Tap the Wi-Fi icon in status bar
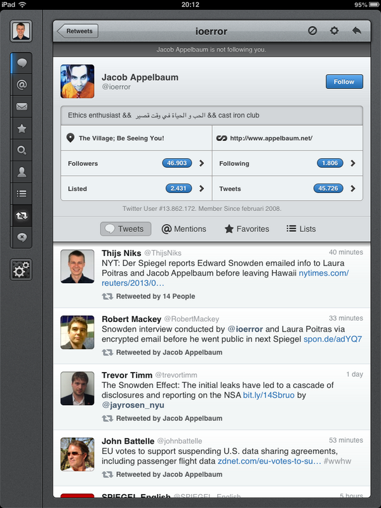 (22, 4)
